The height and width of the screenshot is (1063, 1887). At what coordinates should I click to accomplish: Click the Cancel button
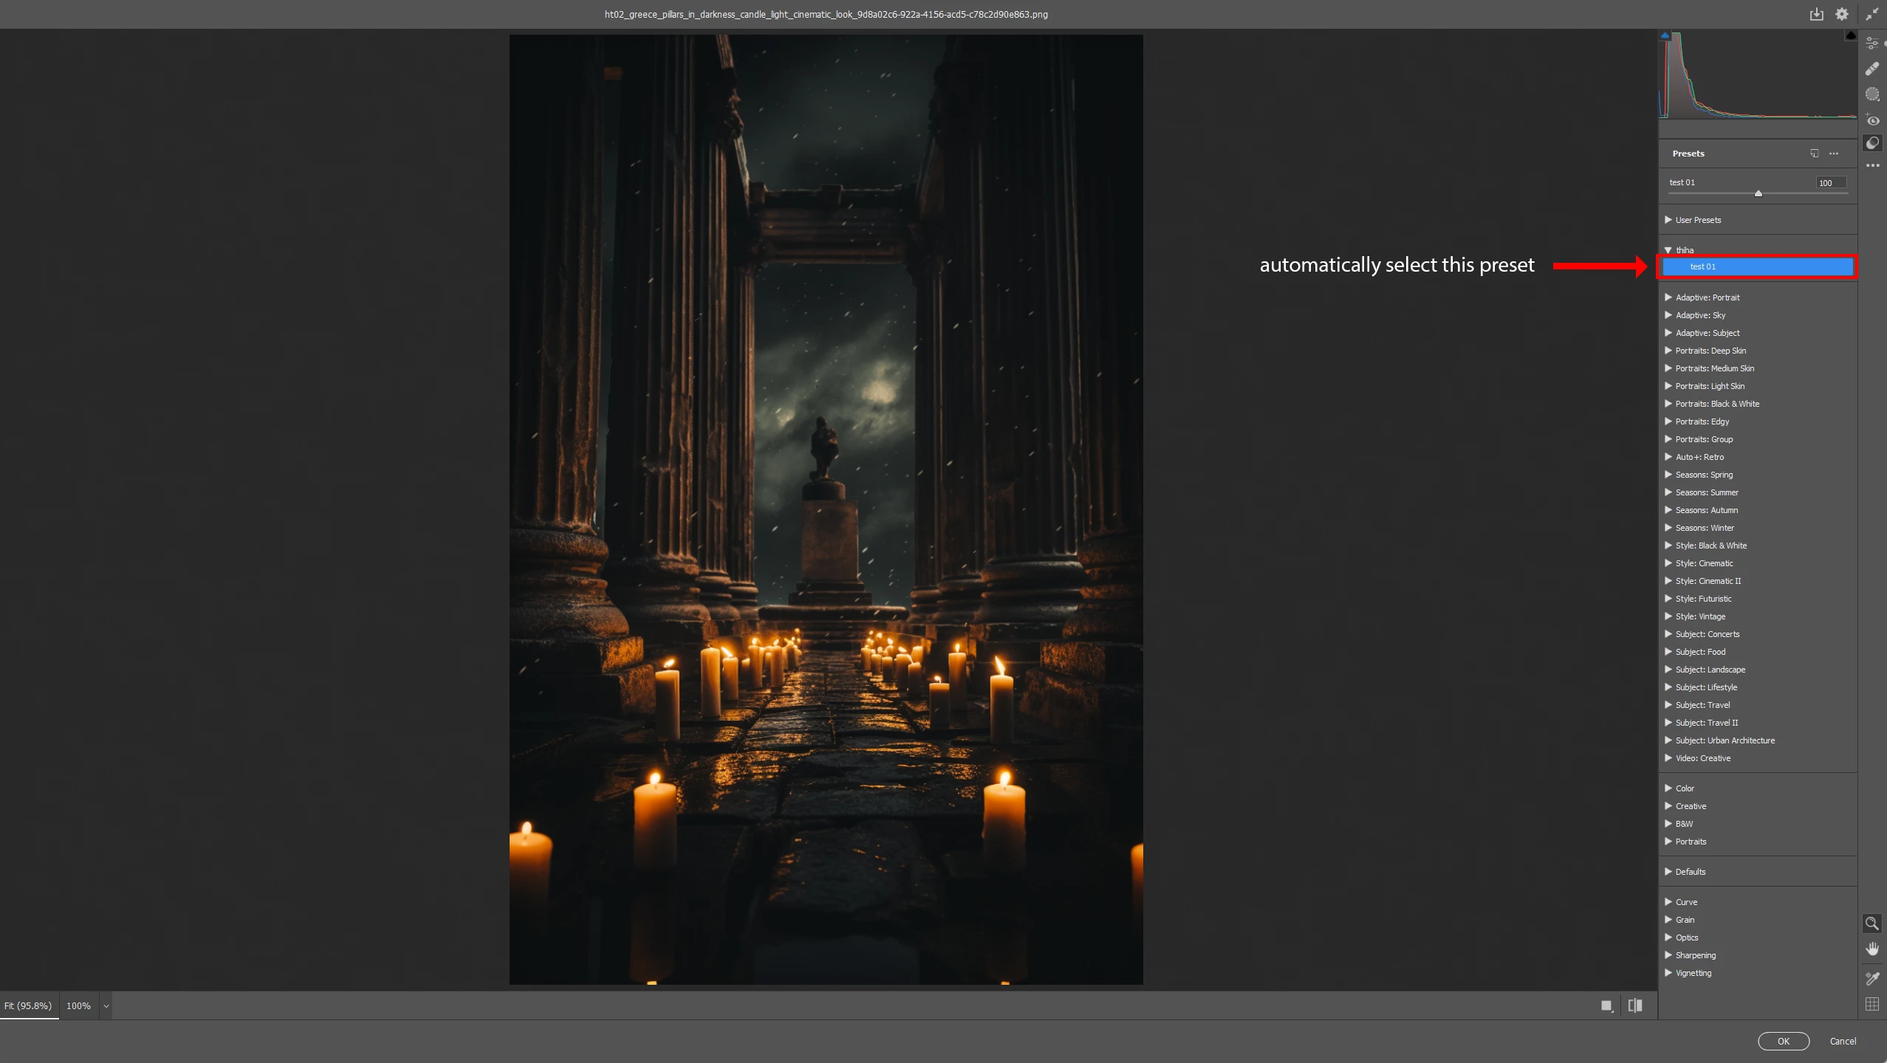click(x=1842, y=1041)
